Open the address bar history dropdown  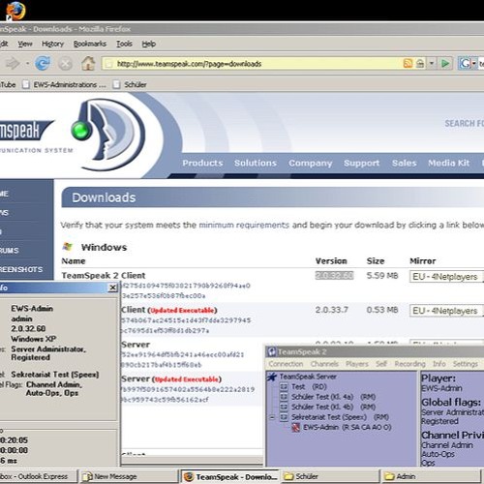pos(432,63)
